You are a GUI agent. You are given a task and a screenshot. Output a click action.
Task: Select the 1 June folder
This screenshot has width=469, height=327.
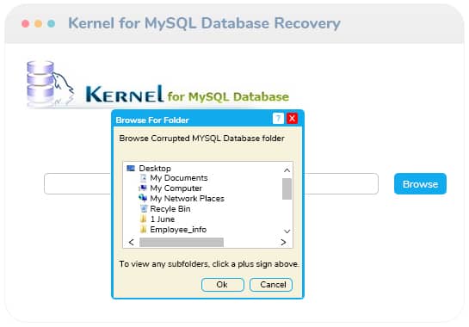(163, 219)
